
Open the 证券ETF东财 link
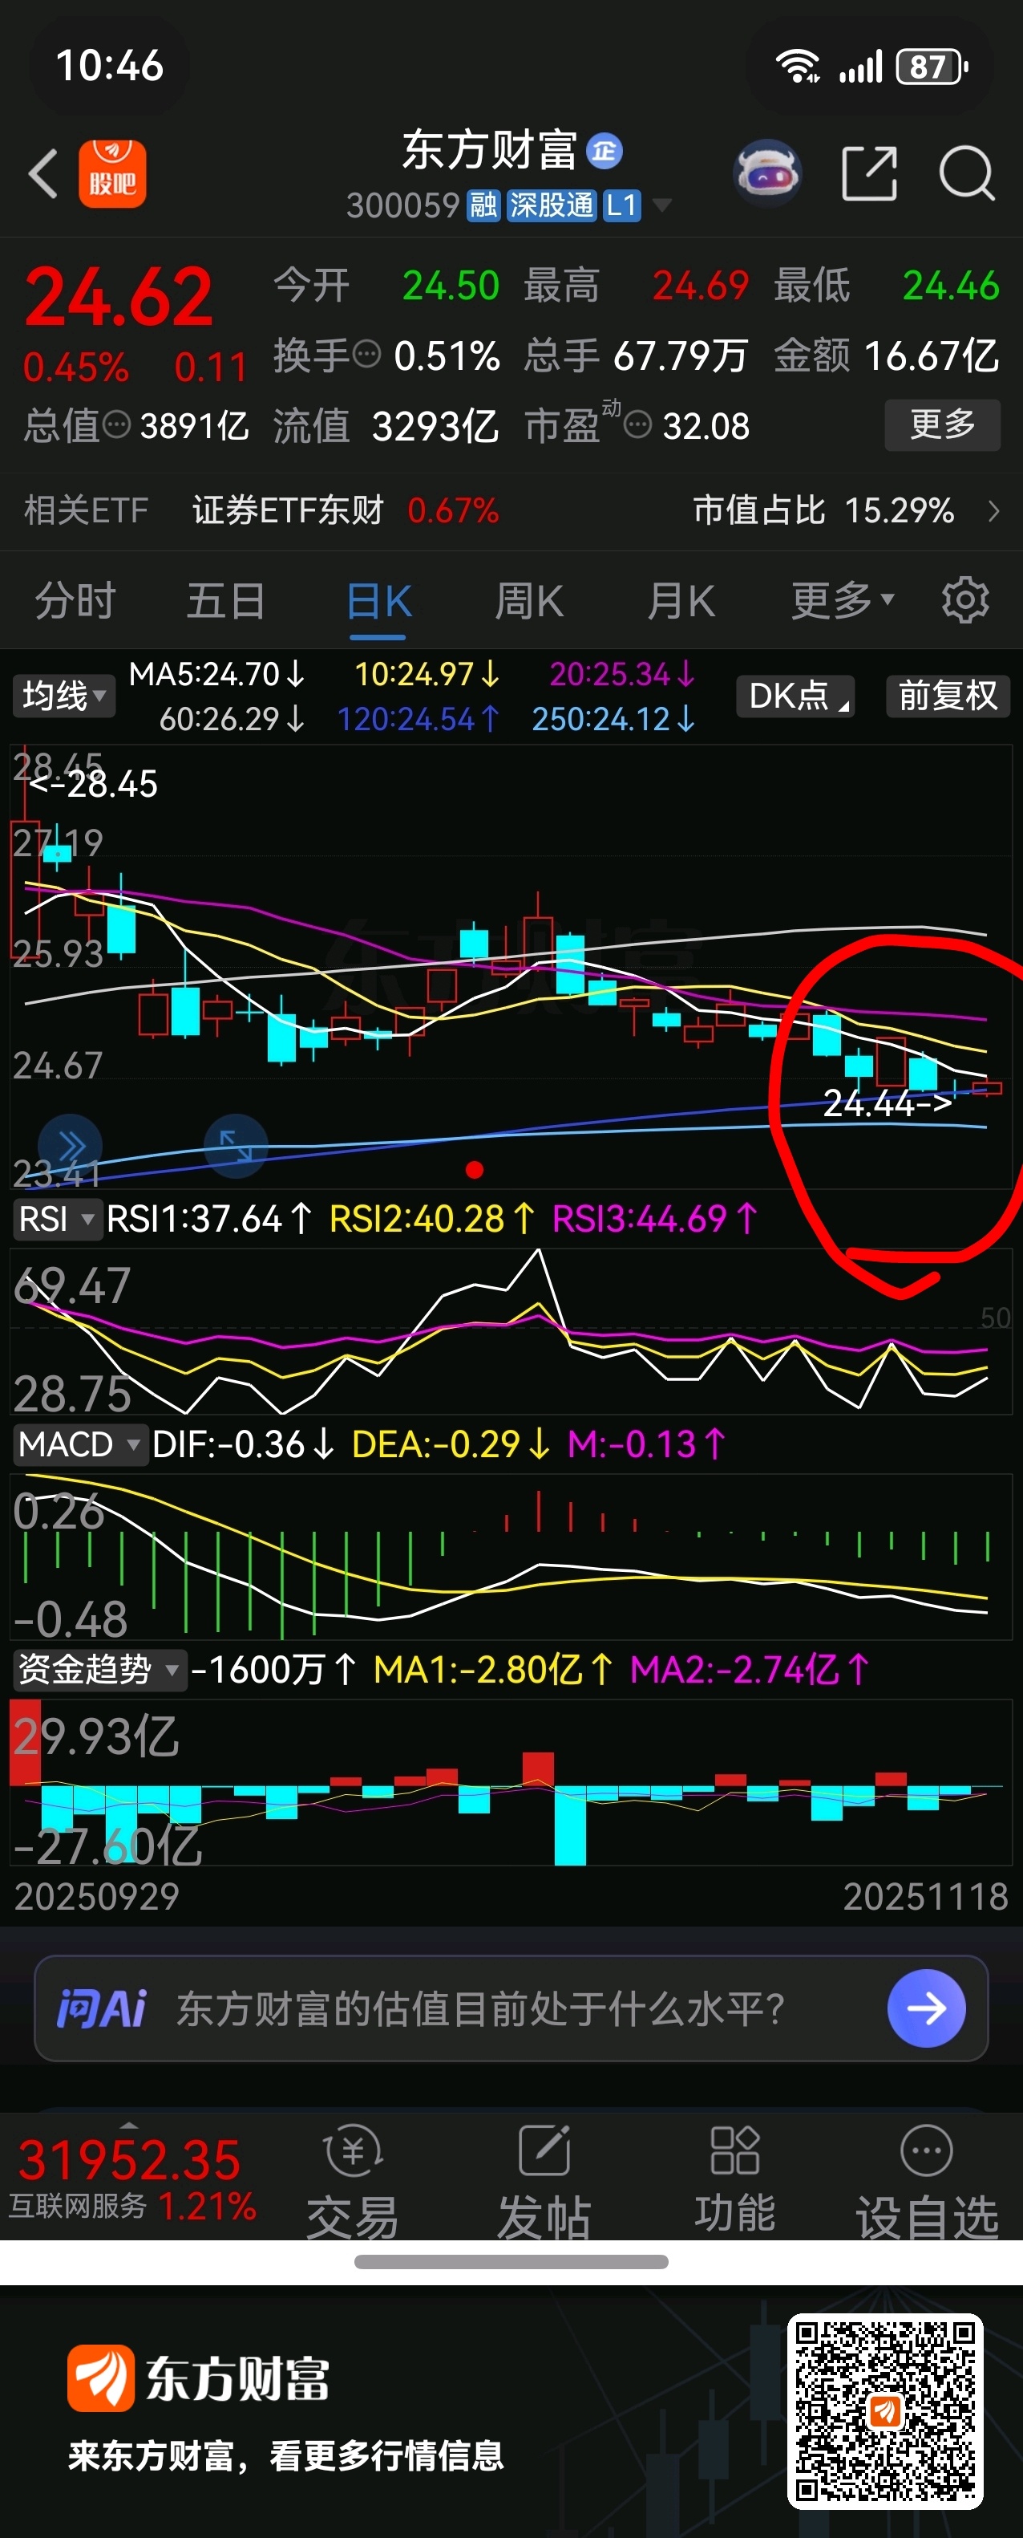click(288, 510)
